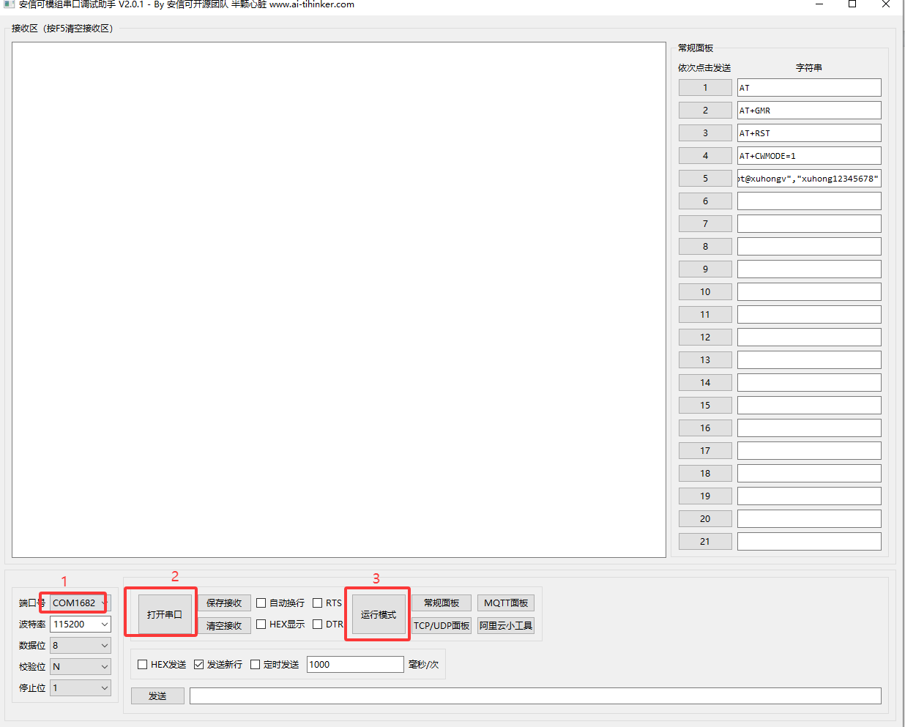Click the 1000 millisecond interval field
The height and width of the screenshot is (727, 905).
[x=354, y=664]
